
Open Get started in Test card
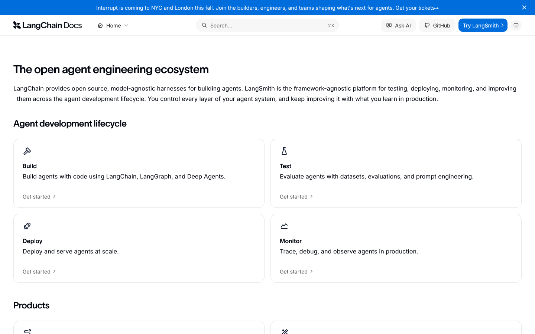pos(296,197)
